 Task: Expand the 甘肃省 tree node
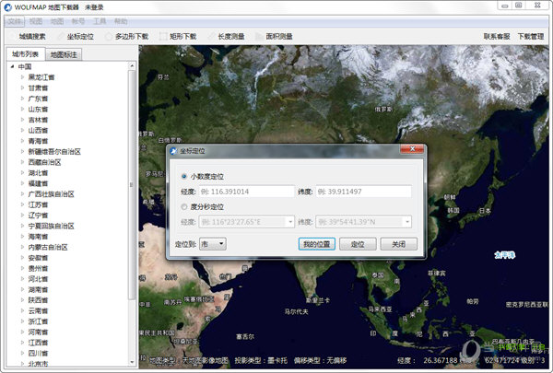pyautogui.click(x=22, y=87)
